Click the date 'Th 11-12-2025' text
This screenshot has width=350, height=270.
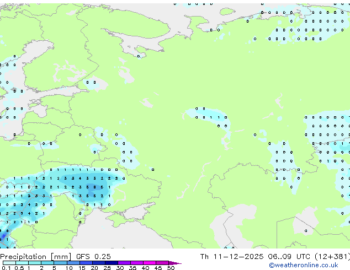(232, 257)
